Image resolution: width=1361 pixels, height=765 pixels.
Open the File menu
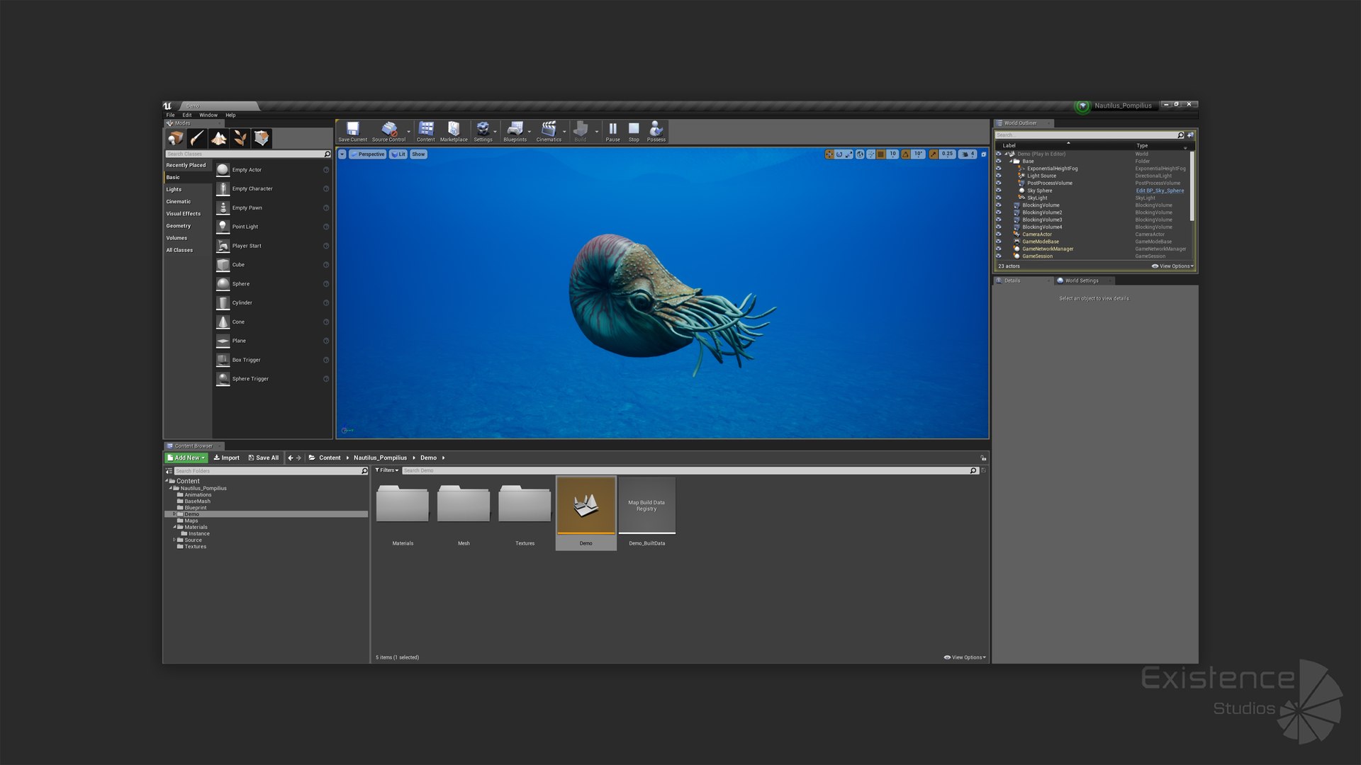(x=170, y=115)
